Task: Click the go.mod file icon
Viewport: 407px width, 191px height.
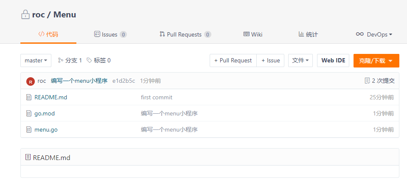Action: 29,113
